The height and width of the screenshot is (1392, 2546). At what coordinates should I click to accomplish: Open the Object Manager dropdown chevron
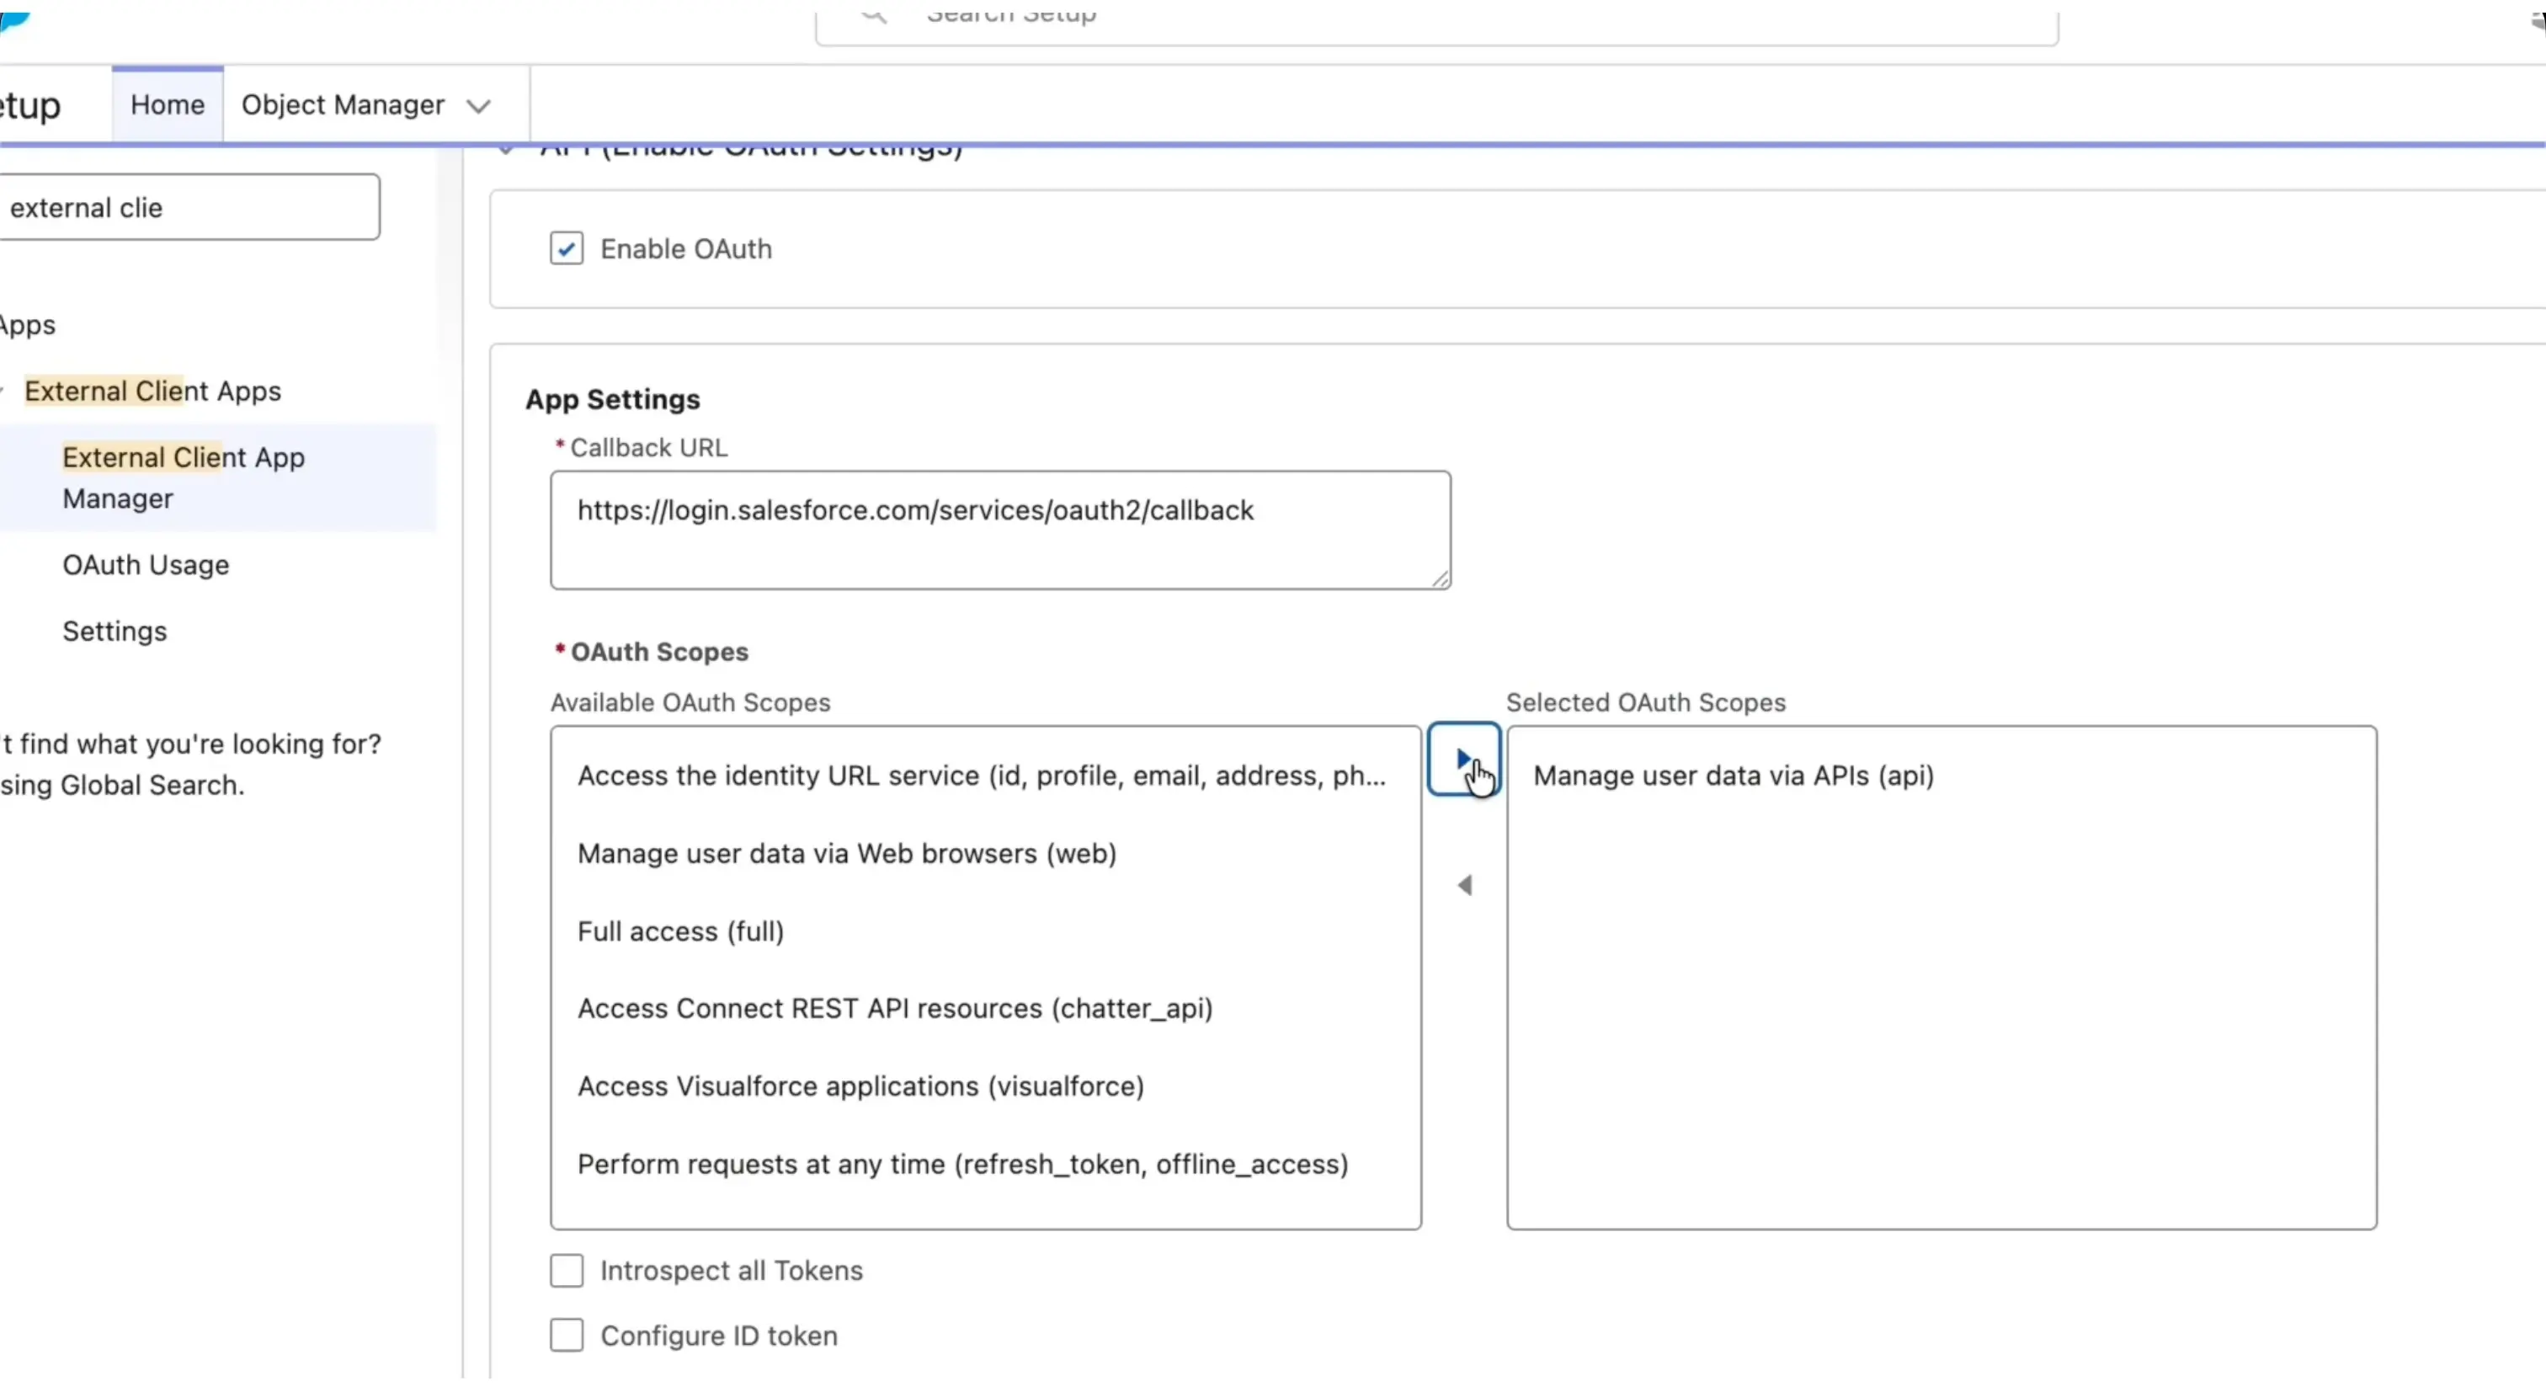click(479, 106)
